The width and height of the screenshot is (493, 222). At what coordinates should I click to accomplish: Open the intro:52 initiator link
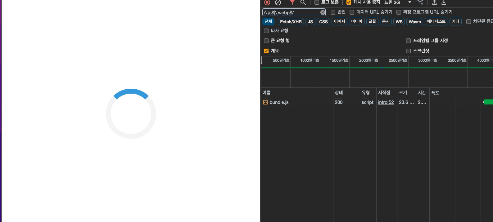pyautogui.click(x=386, y=102)
